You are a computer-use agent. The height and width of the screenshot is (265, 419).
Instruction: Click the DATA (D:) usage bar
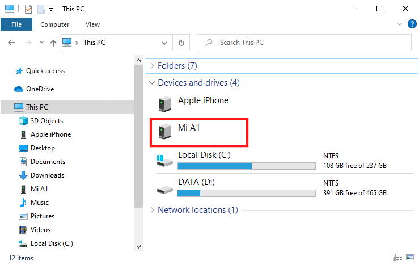(x=247, y=194)
